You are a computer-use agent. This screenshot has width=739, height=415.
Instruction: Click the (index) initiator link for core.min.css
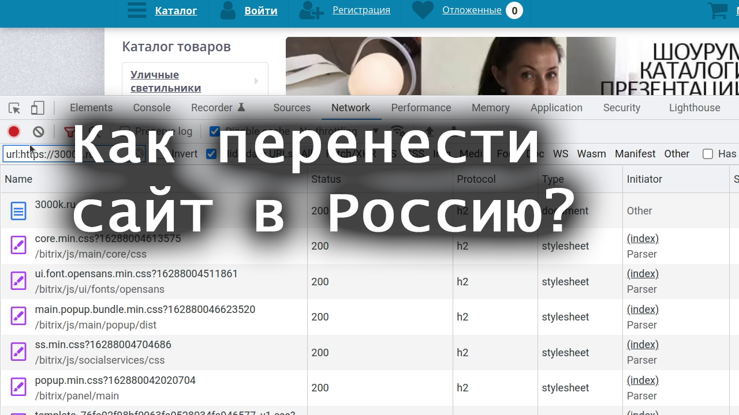pyautogui.click(x=643, y=239)
